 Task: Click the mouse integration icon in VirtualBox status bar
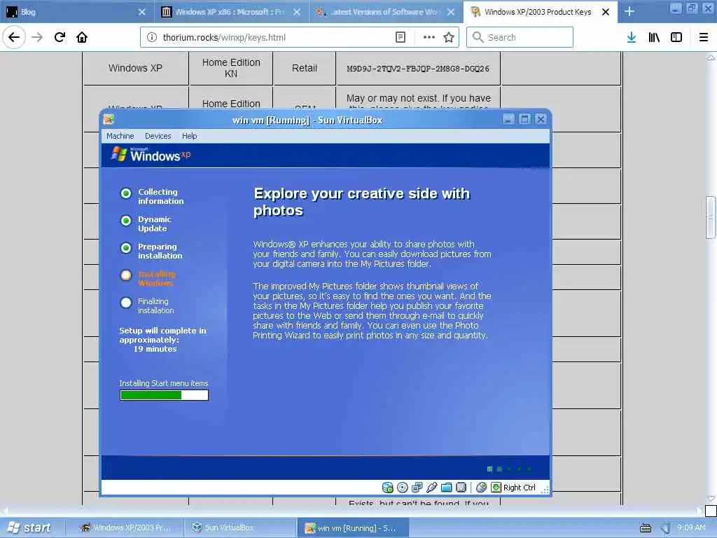[481, 488]
